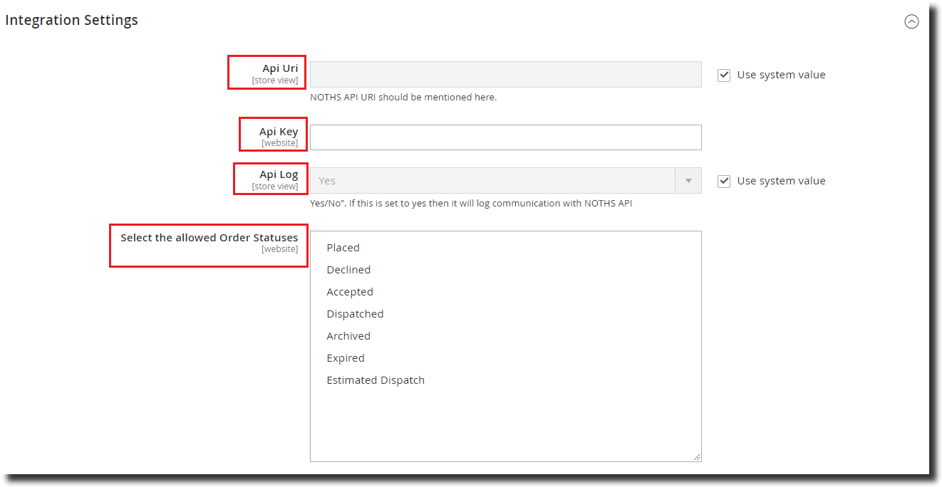Viewport: 942px width, 487px height.
Task: Select the Accepted order status
Action: (x=350, y=291)
